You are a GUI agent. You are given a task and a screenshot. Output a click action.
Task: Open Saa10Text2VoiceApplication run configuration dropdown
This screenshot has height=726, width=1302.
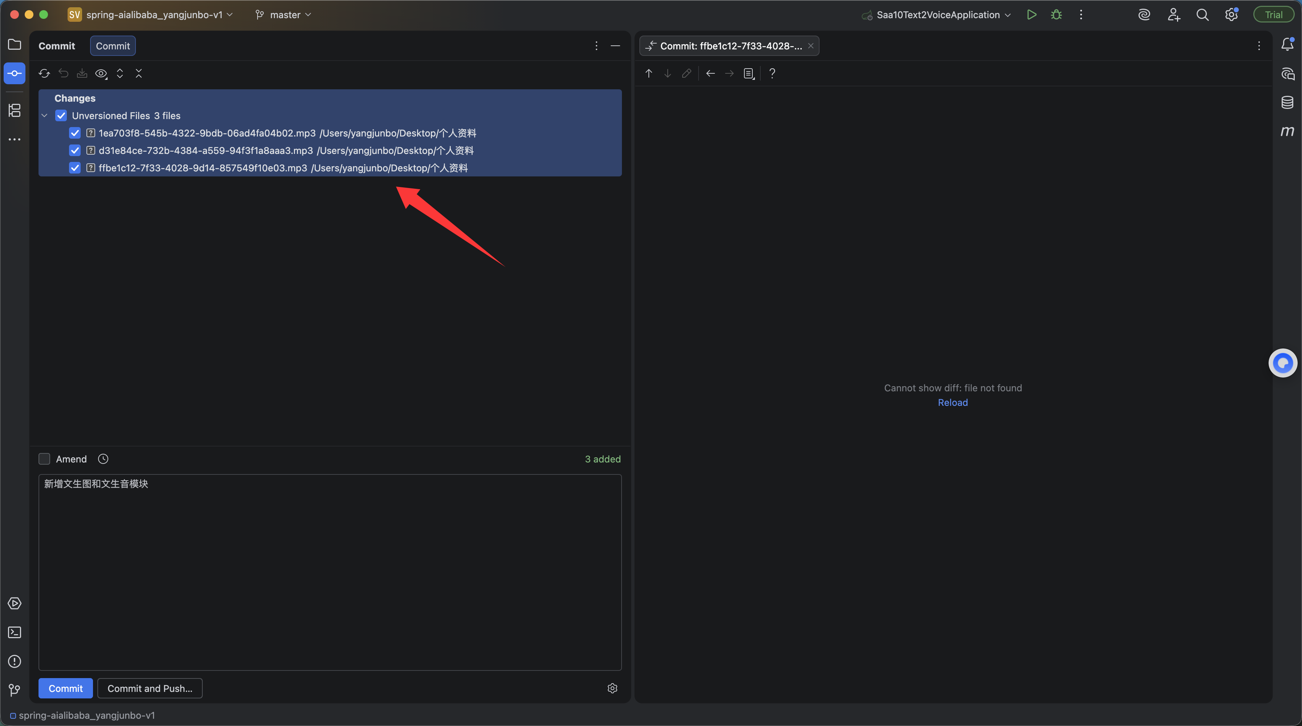(x=938, y=15)
